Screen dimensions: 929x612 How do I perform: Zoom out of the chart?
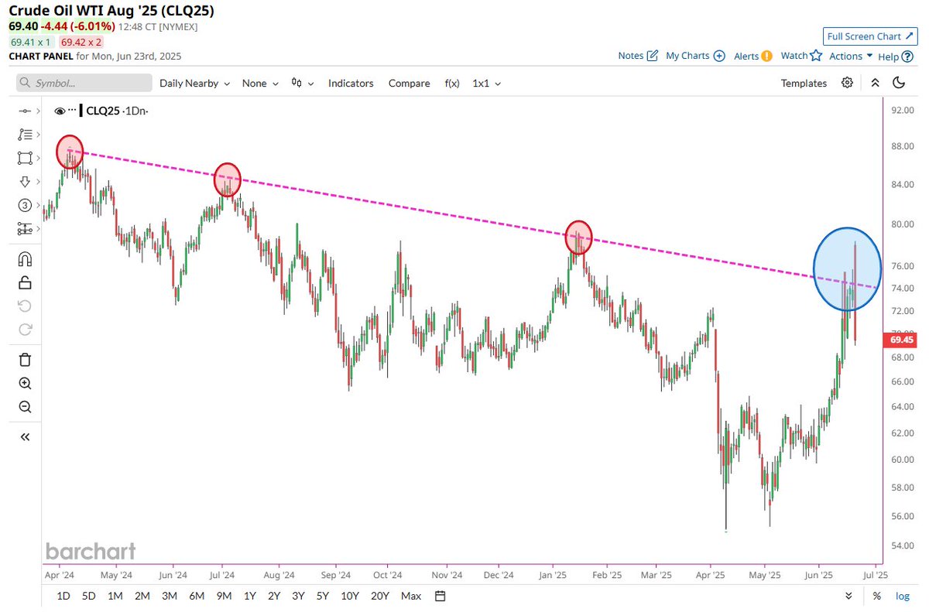tap(24, 406)
